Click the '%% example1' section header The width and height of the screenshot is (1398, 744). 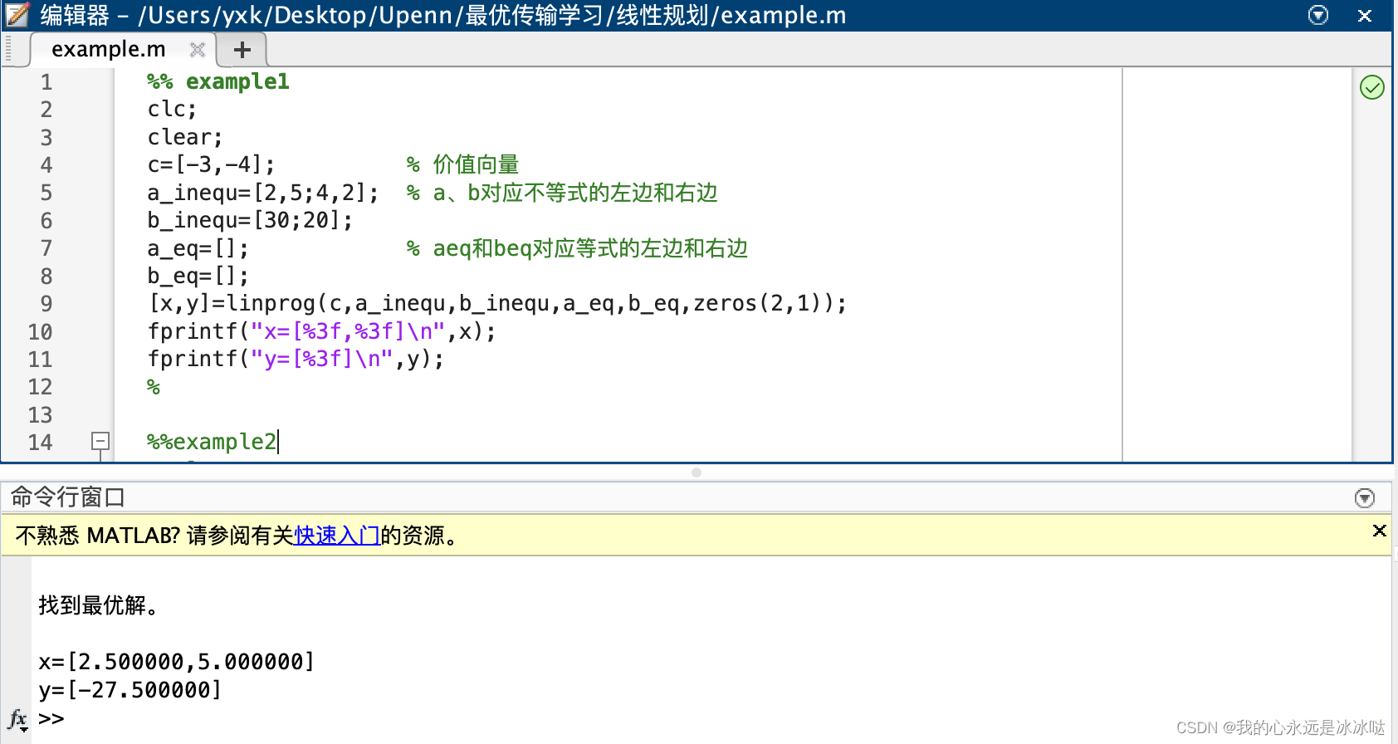click(x=218, y=81)
